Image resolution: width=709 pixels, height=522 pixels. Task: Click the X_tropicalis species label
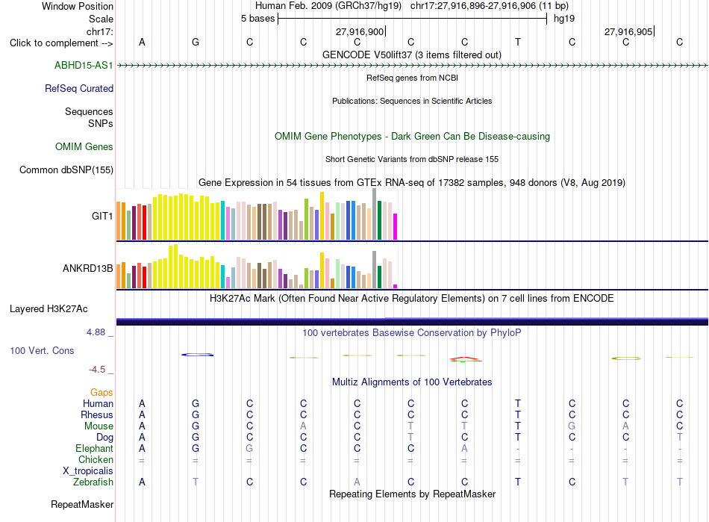click(x=88, y=470)
